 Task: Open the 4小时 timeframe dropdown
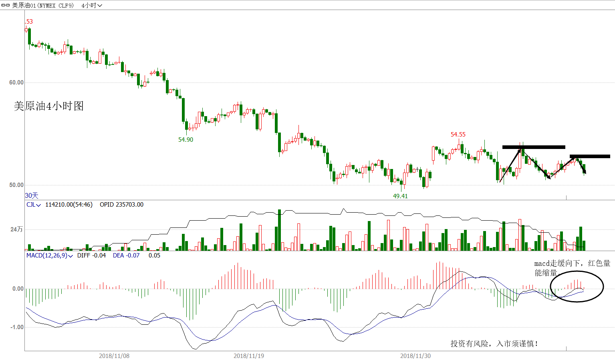pos(92,5)
